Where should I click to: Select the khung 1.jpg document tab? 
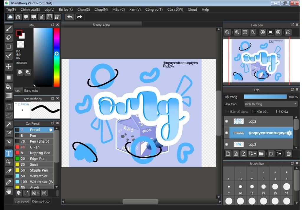tap(101, 25)
